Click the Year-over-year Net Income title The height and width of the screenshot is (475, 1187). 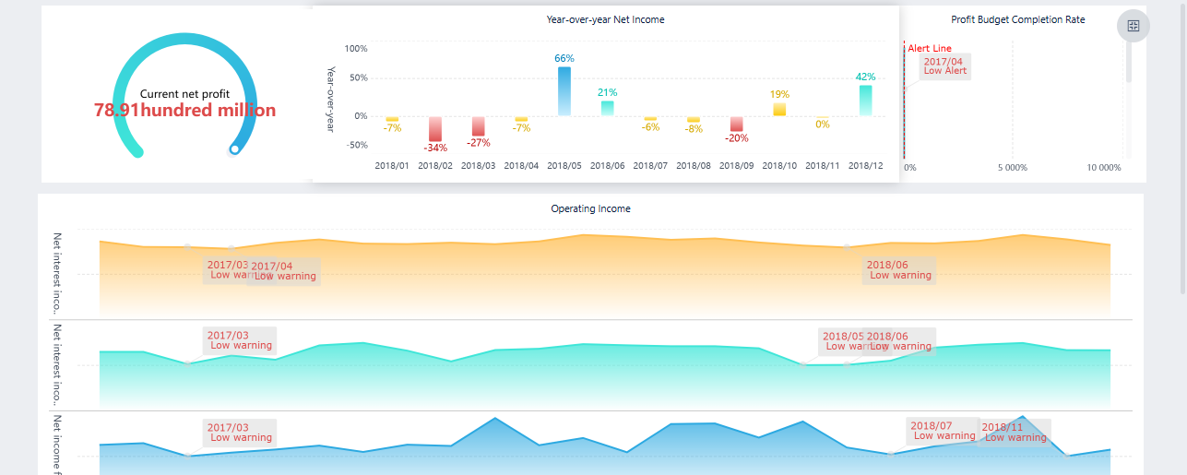[x=605, y=19]
